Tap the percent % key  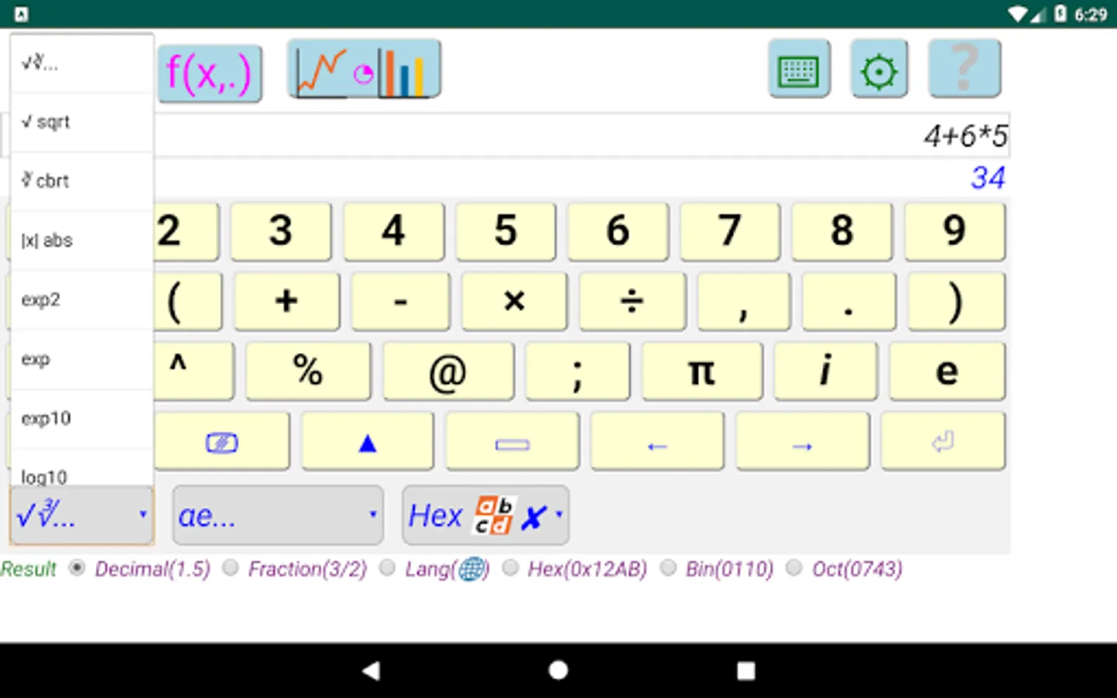pos(308,371)
